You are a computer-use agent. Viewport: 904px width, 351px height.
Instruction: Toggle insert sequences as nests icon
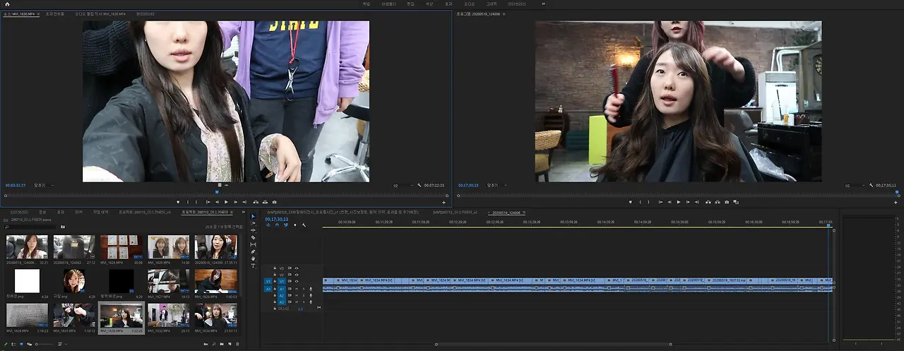click(268, 225)
